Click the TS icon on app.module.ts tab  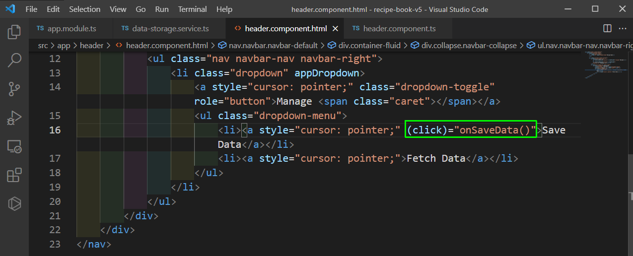tap(40, 29)
